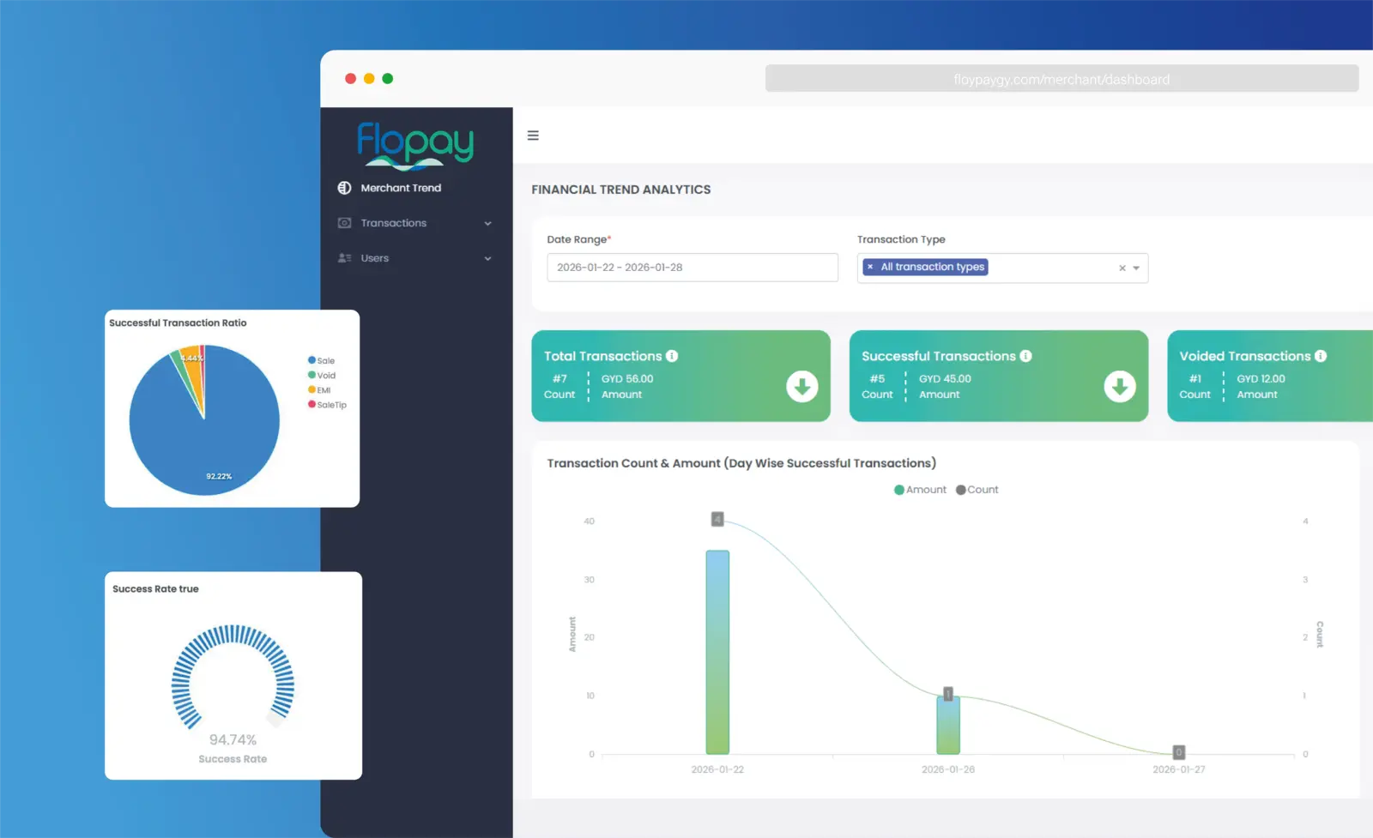The image size is (1373, 838).
Task: Open the Transaction Type dropdown arrow
Action: (1136, 268)
